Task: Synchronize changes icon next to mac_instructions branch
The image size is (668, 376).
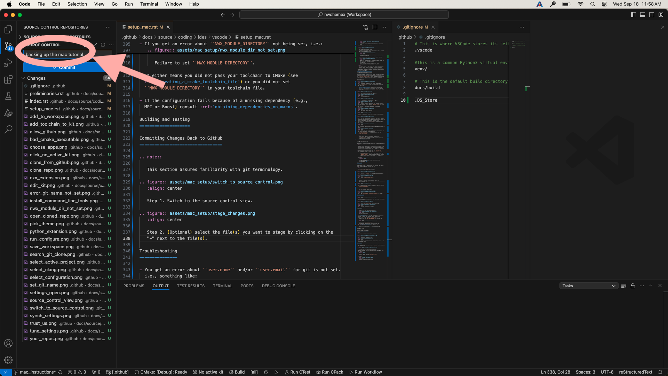Action: pyautogui.click(x=60, y=372)
